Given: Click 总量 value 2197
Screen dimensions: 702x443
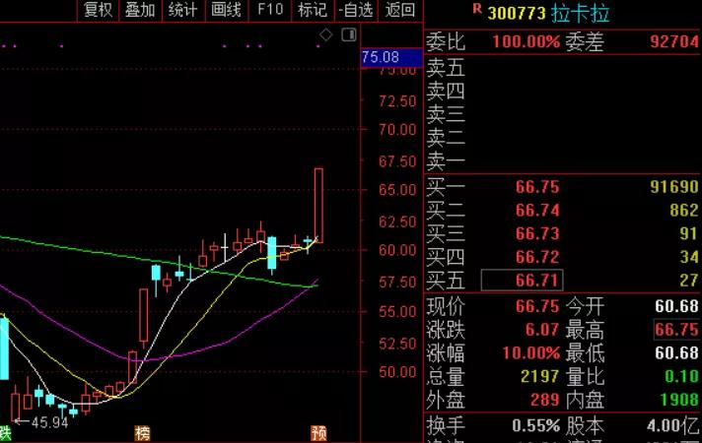Looking at the screenshot, I should point(540,377).
